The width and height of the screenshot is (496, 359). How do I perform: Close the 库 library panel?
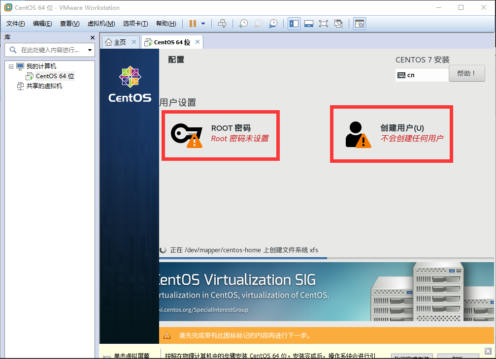tap(93, 37)
